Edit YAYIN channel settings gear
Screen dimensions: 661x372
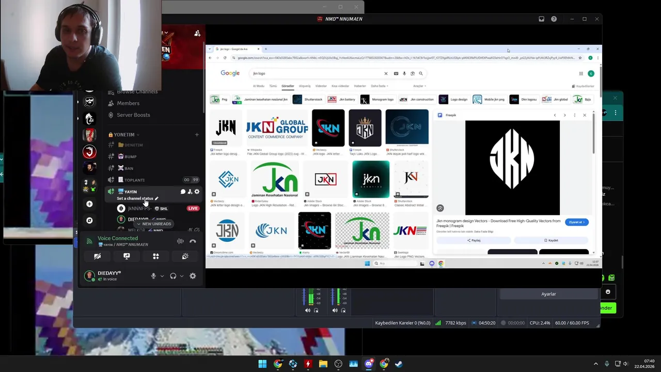[x=197, y=192]
